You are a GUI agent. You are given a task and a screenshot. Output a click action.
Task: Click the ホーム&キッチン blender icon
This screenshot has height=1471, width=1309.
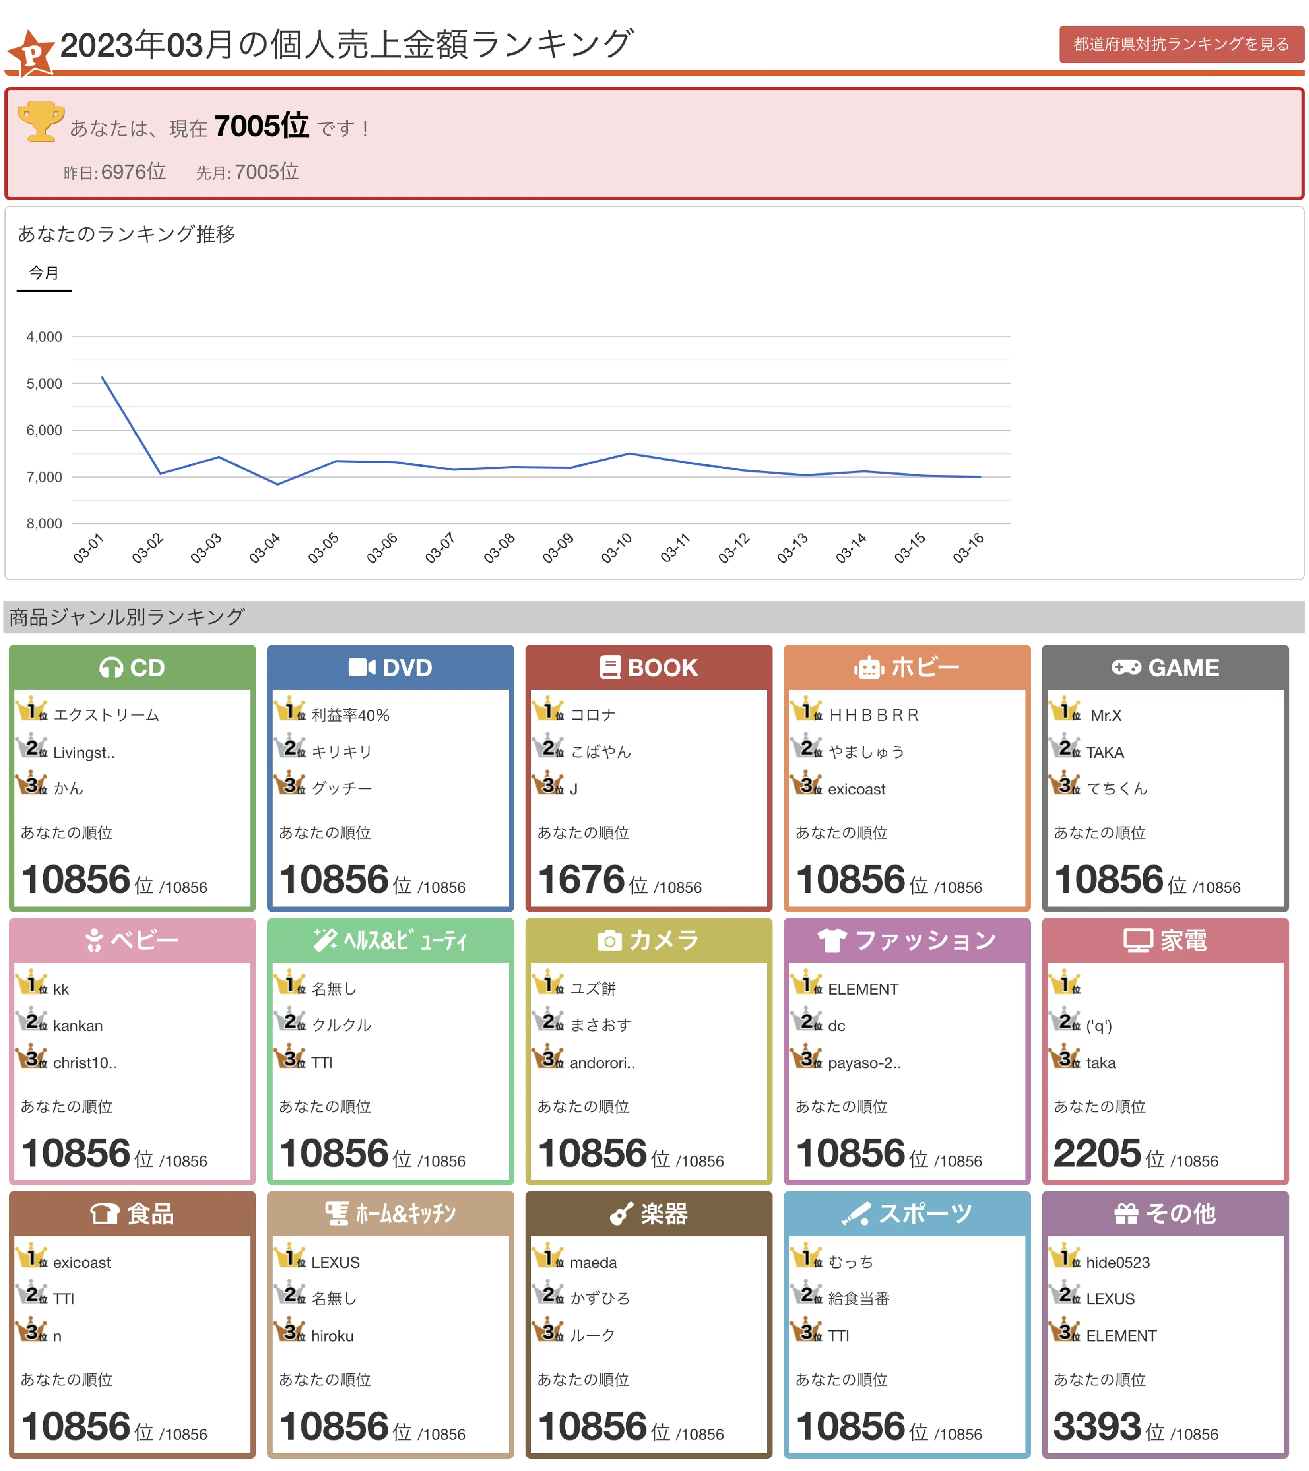coord(336,1213)
